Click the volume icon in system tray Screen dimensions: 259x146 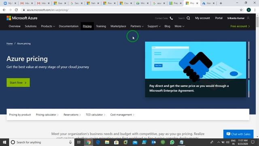[227, 142]
